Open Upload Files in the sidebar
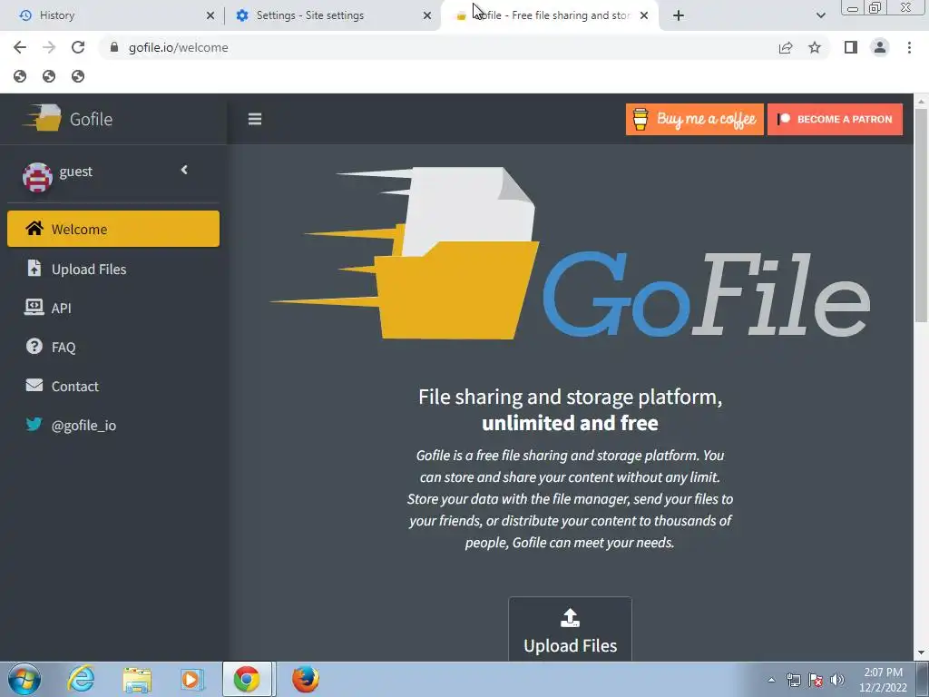The image size is (929, 697). tap(113, 269)
